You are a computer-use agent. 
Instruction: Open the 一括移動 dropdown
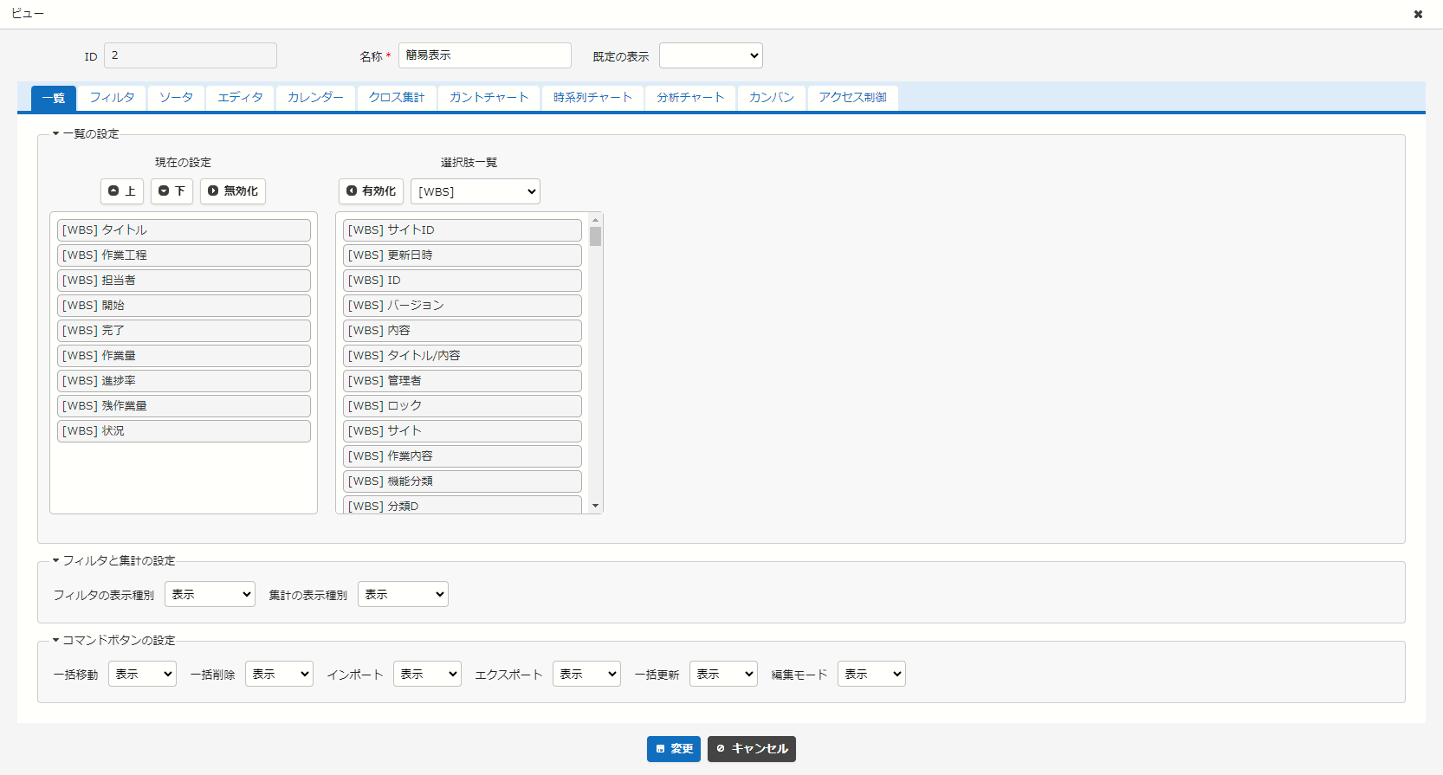pos(143,674)
